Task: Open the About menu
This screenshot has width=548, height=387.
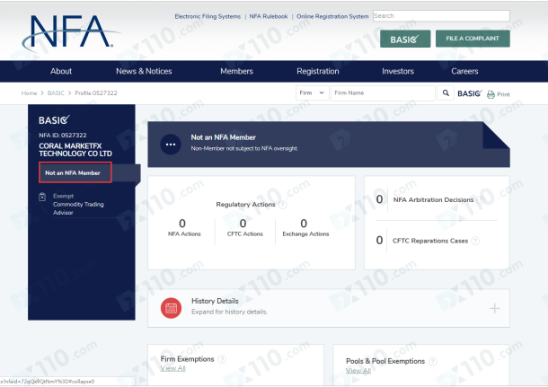Action: point(61,71)
